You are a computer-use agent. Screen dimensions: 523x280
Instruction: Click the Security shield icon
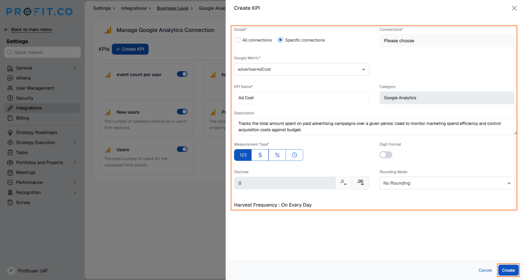pos(10,98)
